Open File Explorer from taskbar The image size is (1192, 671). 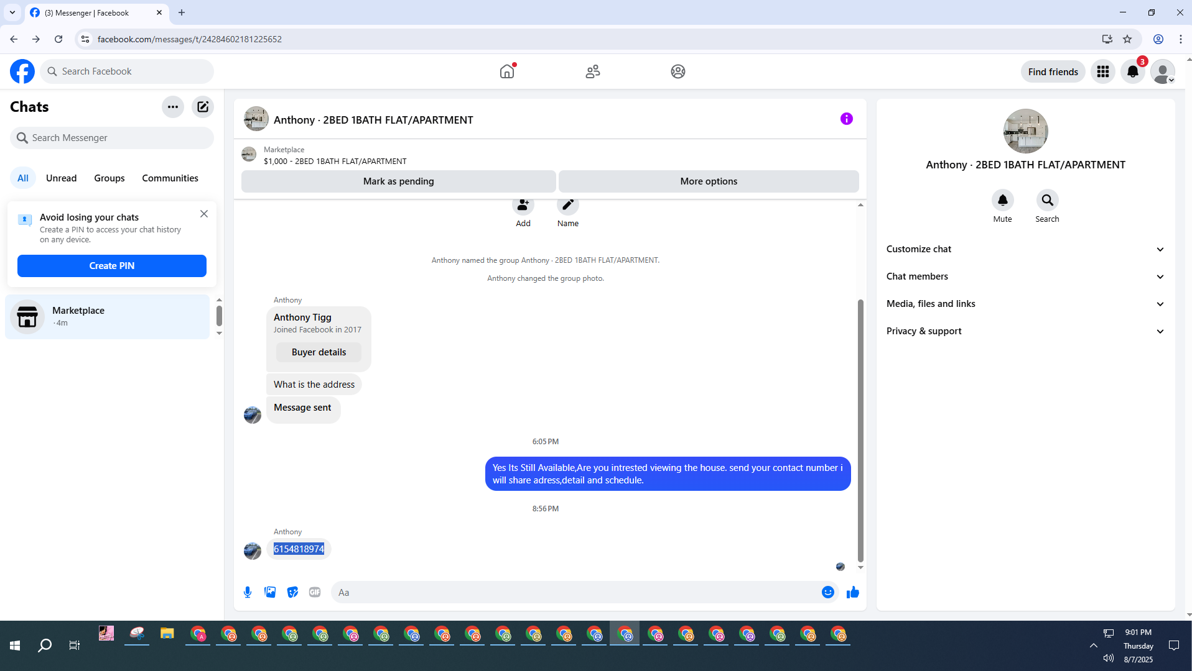pyautogui.click(x=167, y=634)
